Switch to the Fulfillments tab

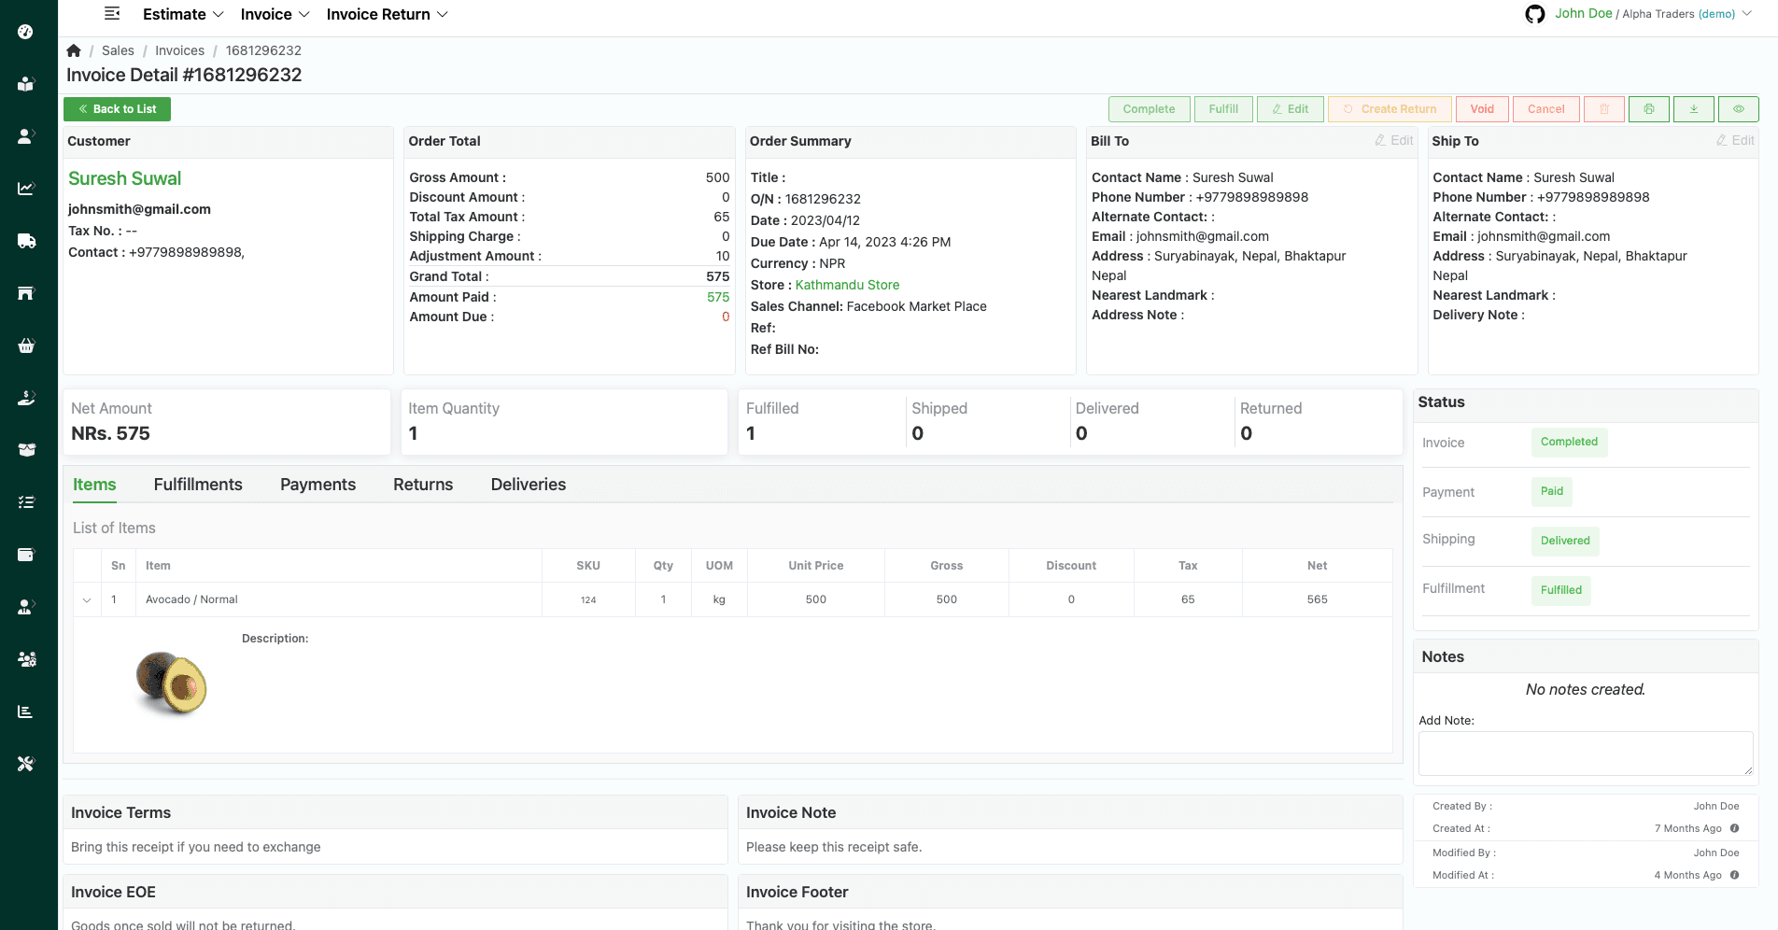(x=198, y=485)
